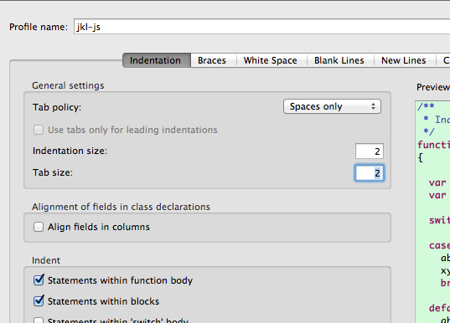The width and height of the screenshot is (450, 323).
Task: Click the Profile name text field
Action: tap(261, 27)
